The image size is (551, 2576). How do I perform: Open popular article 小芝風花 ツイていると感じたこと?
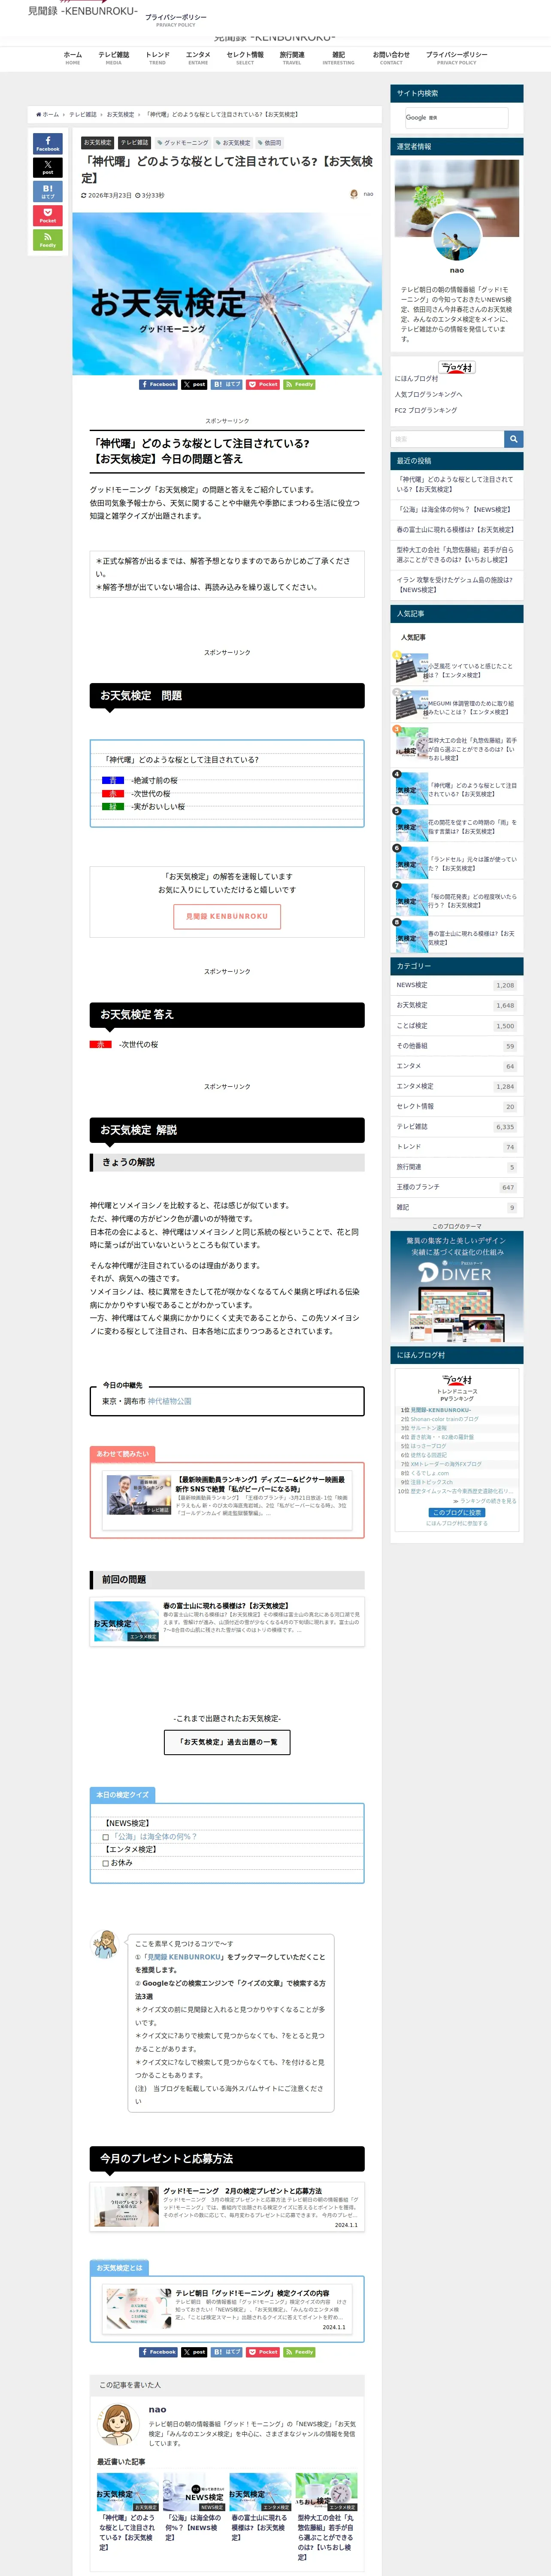coord(456,670)
